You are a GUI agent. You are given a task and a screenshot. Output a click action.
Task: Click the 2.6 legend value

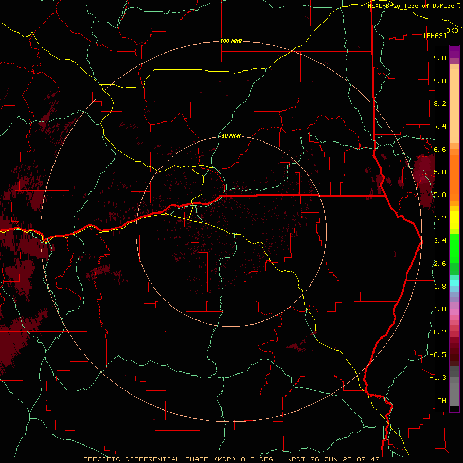click(440, 264)
